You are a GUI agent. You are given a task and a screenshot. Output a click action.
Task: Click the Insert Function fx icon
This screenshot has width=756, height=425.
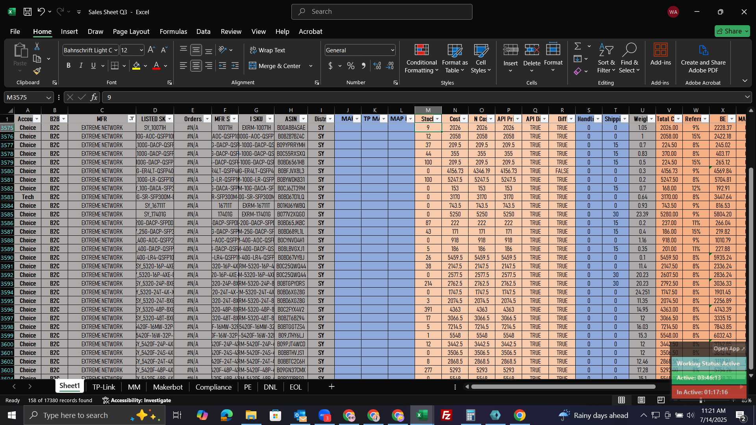(94, 97)
